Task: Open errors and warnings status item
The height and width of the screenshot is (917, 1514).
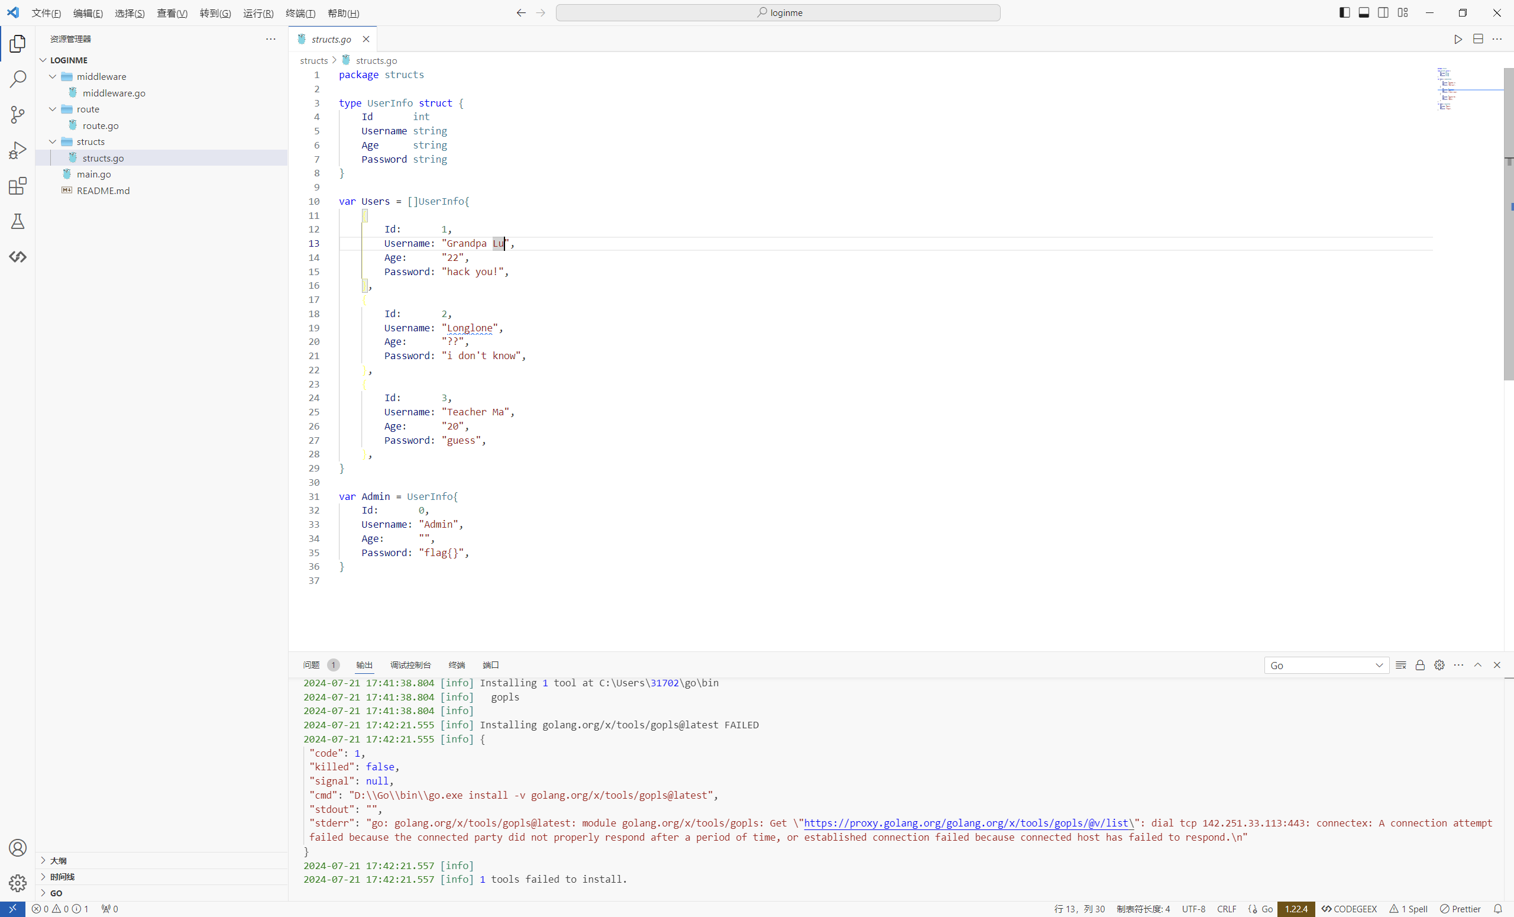Action: pos(60,909)
